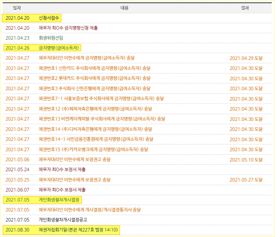275x237 pixels.
Task: Select the 회생위원선임 entry
Action: point(51,38)
